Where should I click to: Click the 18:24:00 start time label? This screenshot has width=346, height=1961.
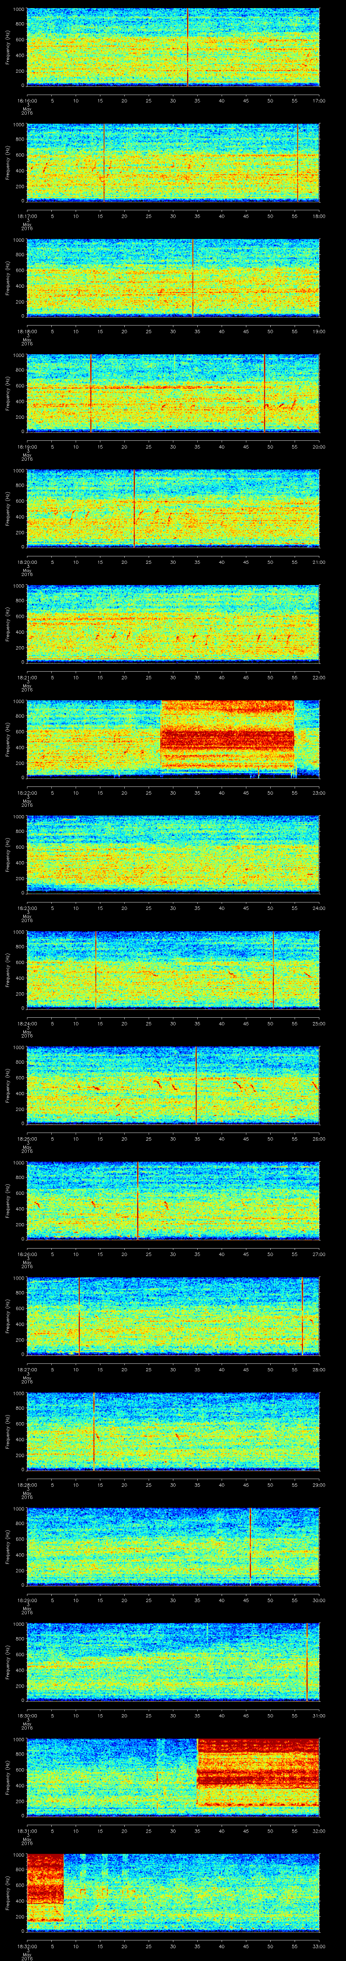[x=27, y=1024]
